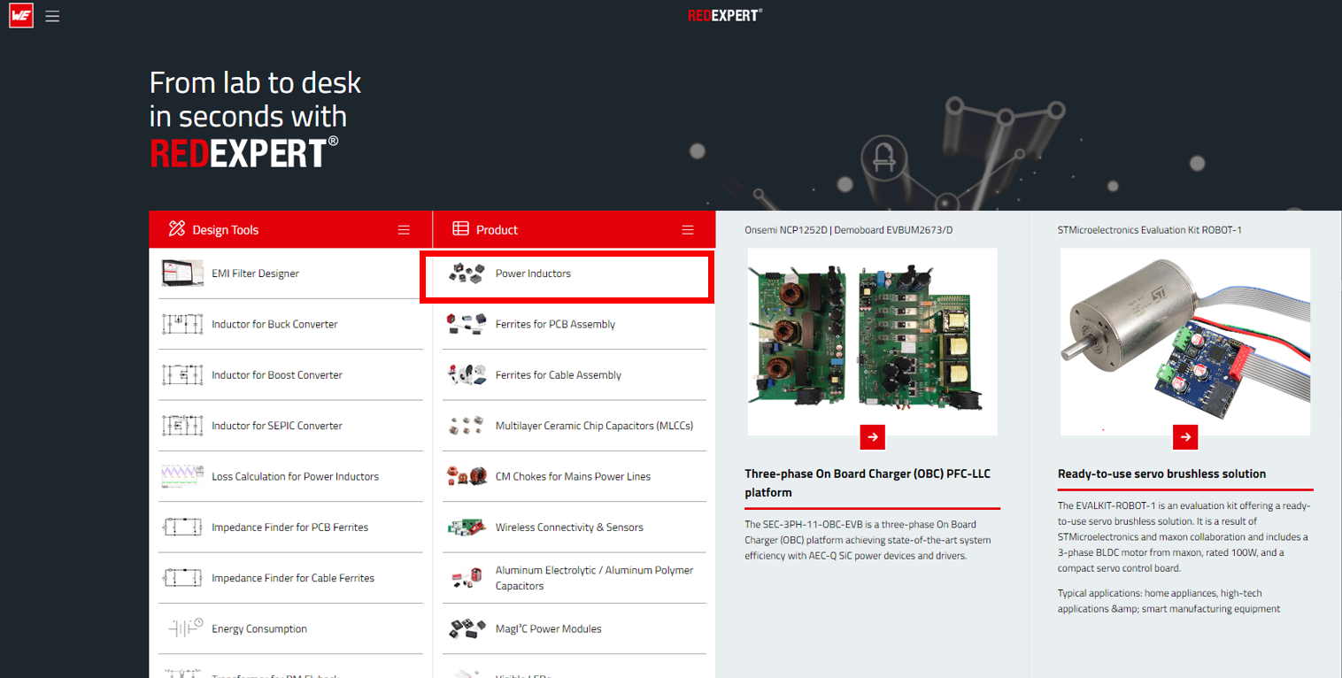Click the Cable Ferrites impedance circuit icon

point(182,578)
